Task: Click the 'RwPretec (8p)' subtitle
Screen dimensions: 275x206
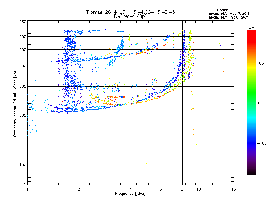Action: (x=130, y=16)
